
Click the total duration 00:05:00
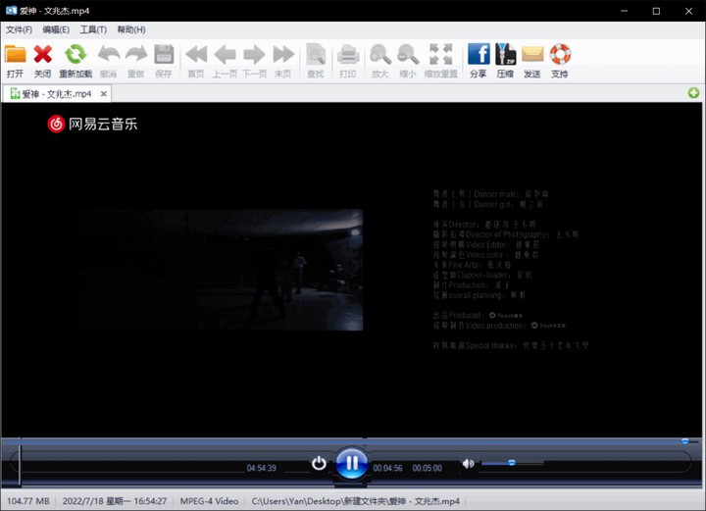point(427,468)
